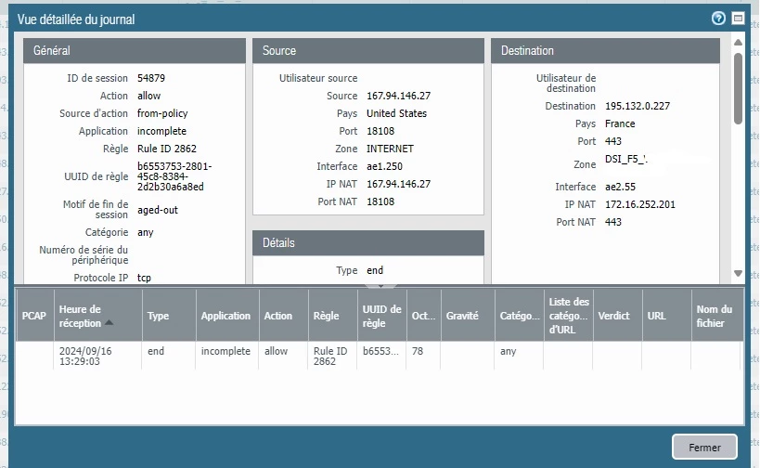Click the INTERNET zone value
The image size is (760, 468).
coord(390,149)
